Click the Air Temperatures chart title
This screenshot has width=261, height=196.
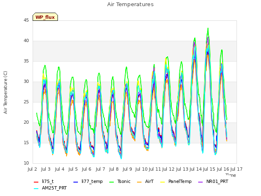tap(130, 4)
